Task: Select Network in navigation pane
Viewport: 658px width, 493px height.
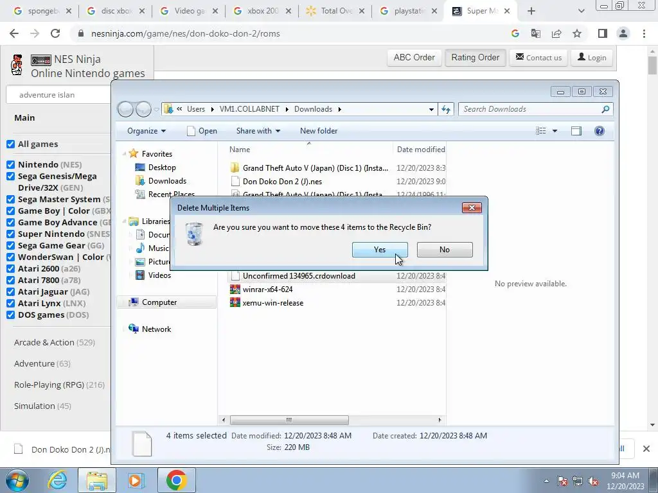Action: point(150,329)
